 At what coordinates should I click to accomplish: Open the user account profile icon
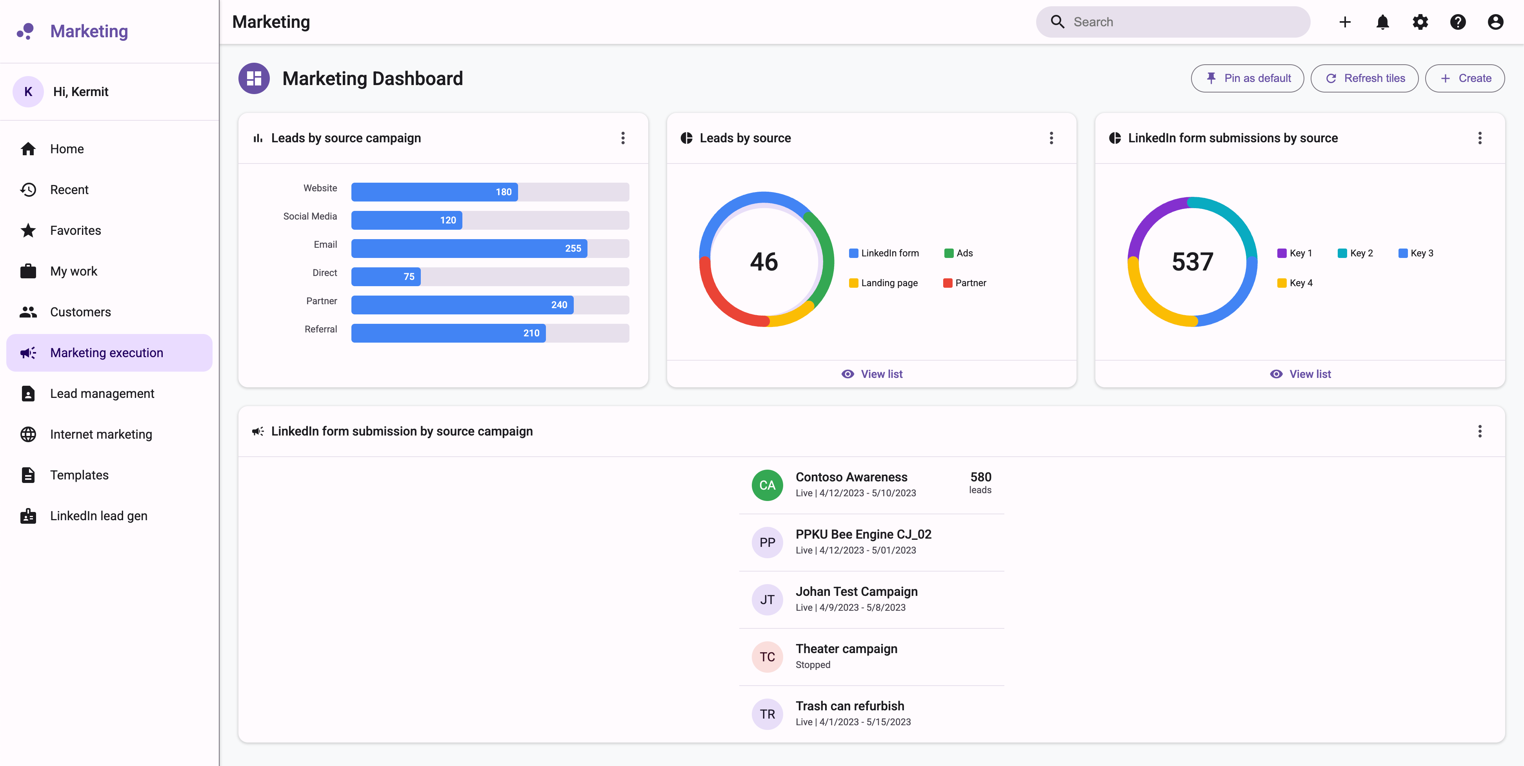pyautogui.click(x=1495, y=22)
